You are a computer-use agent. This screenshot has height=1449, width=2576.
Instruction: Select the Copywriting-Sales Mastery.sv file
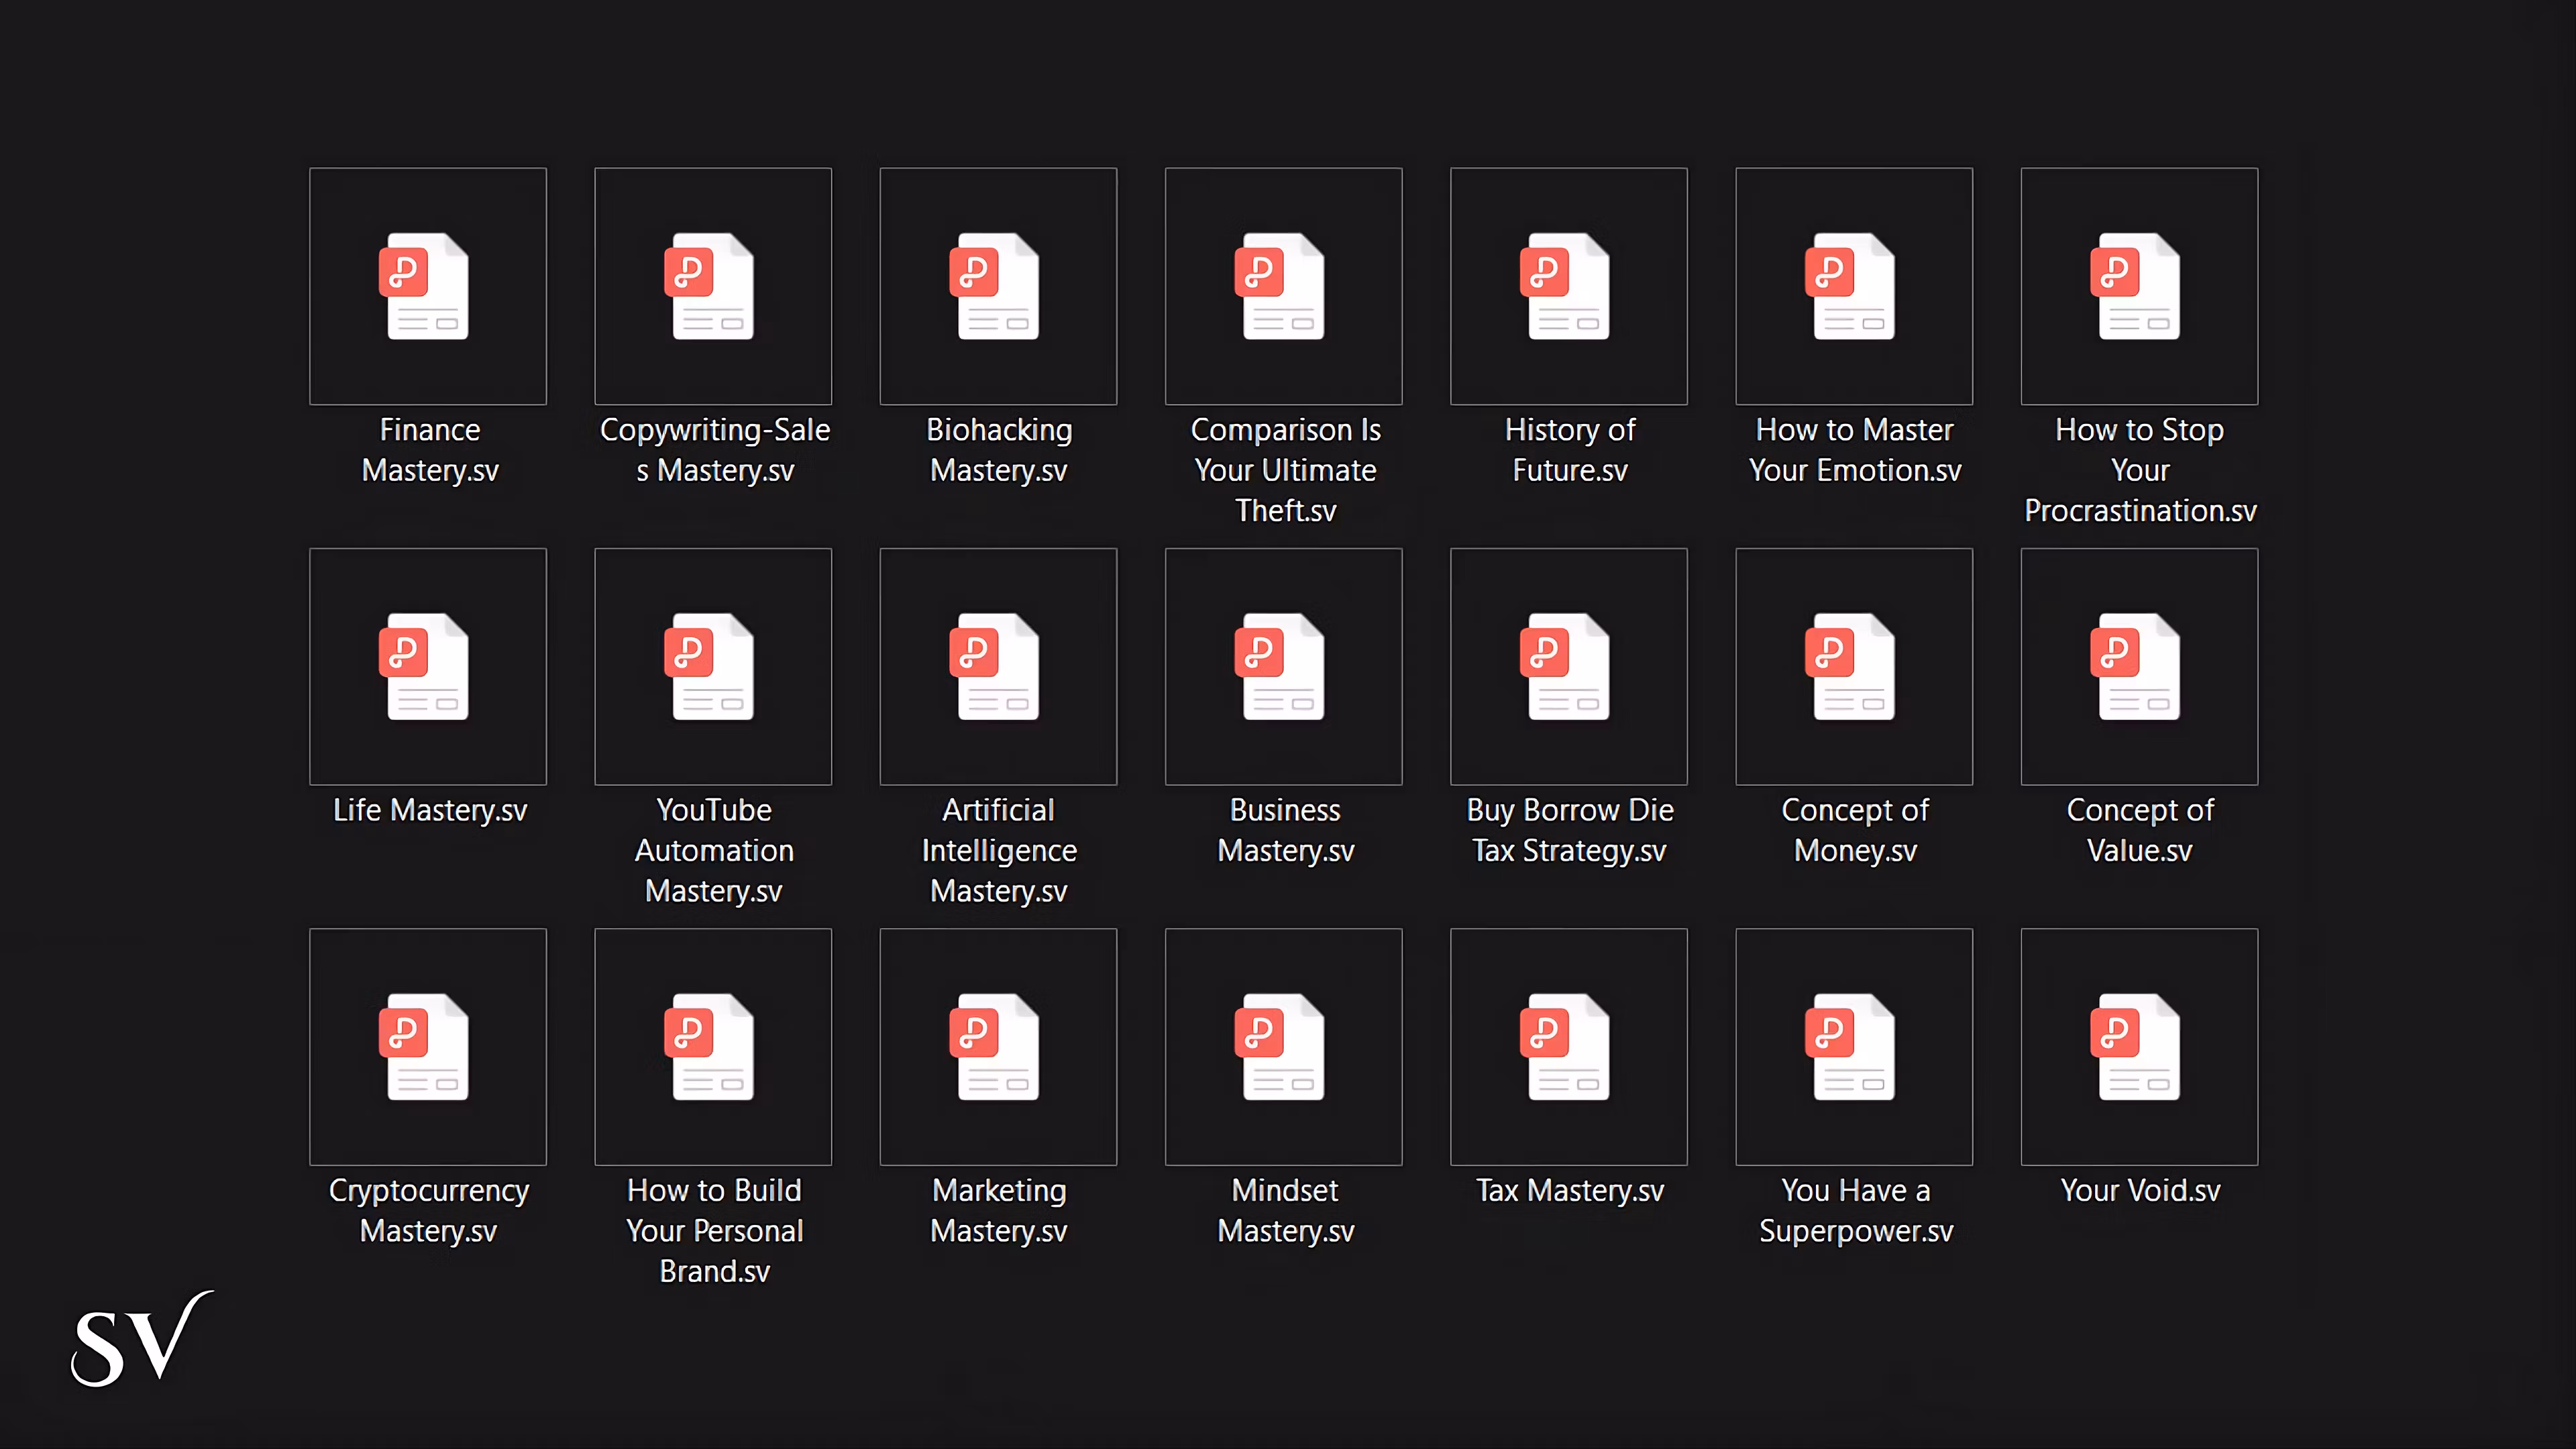point(713,286)
